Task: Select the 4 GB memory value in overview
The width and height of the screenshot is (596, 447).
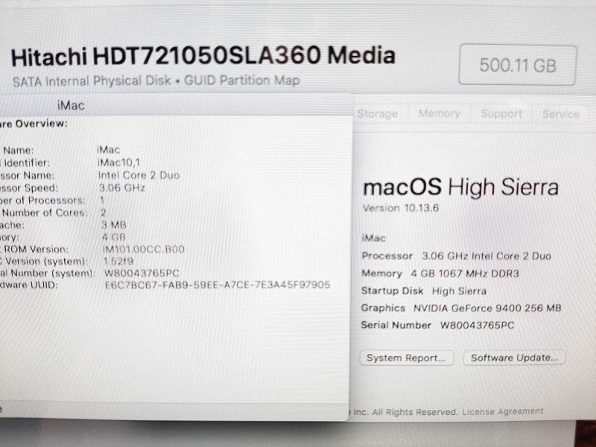Action: [x=114, y=237]
